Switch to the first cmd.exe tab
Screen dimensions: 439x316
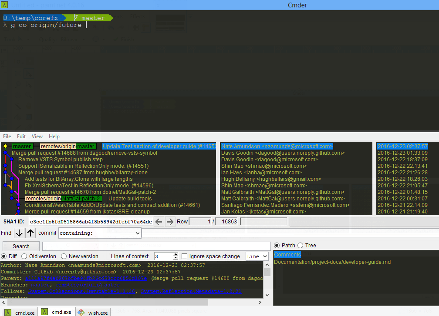tap(20, 313)
